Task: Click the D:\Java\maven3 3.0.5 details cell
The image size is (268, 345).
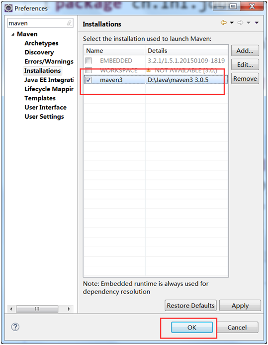Action: (178, 80)
